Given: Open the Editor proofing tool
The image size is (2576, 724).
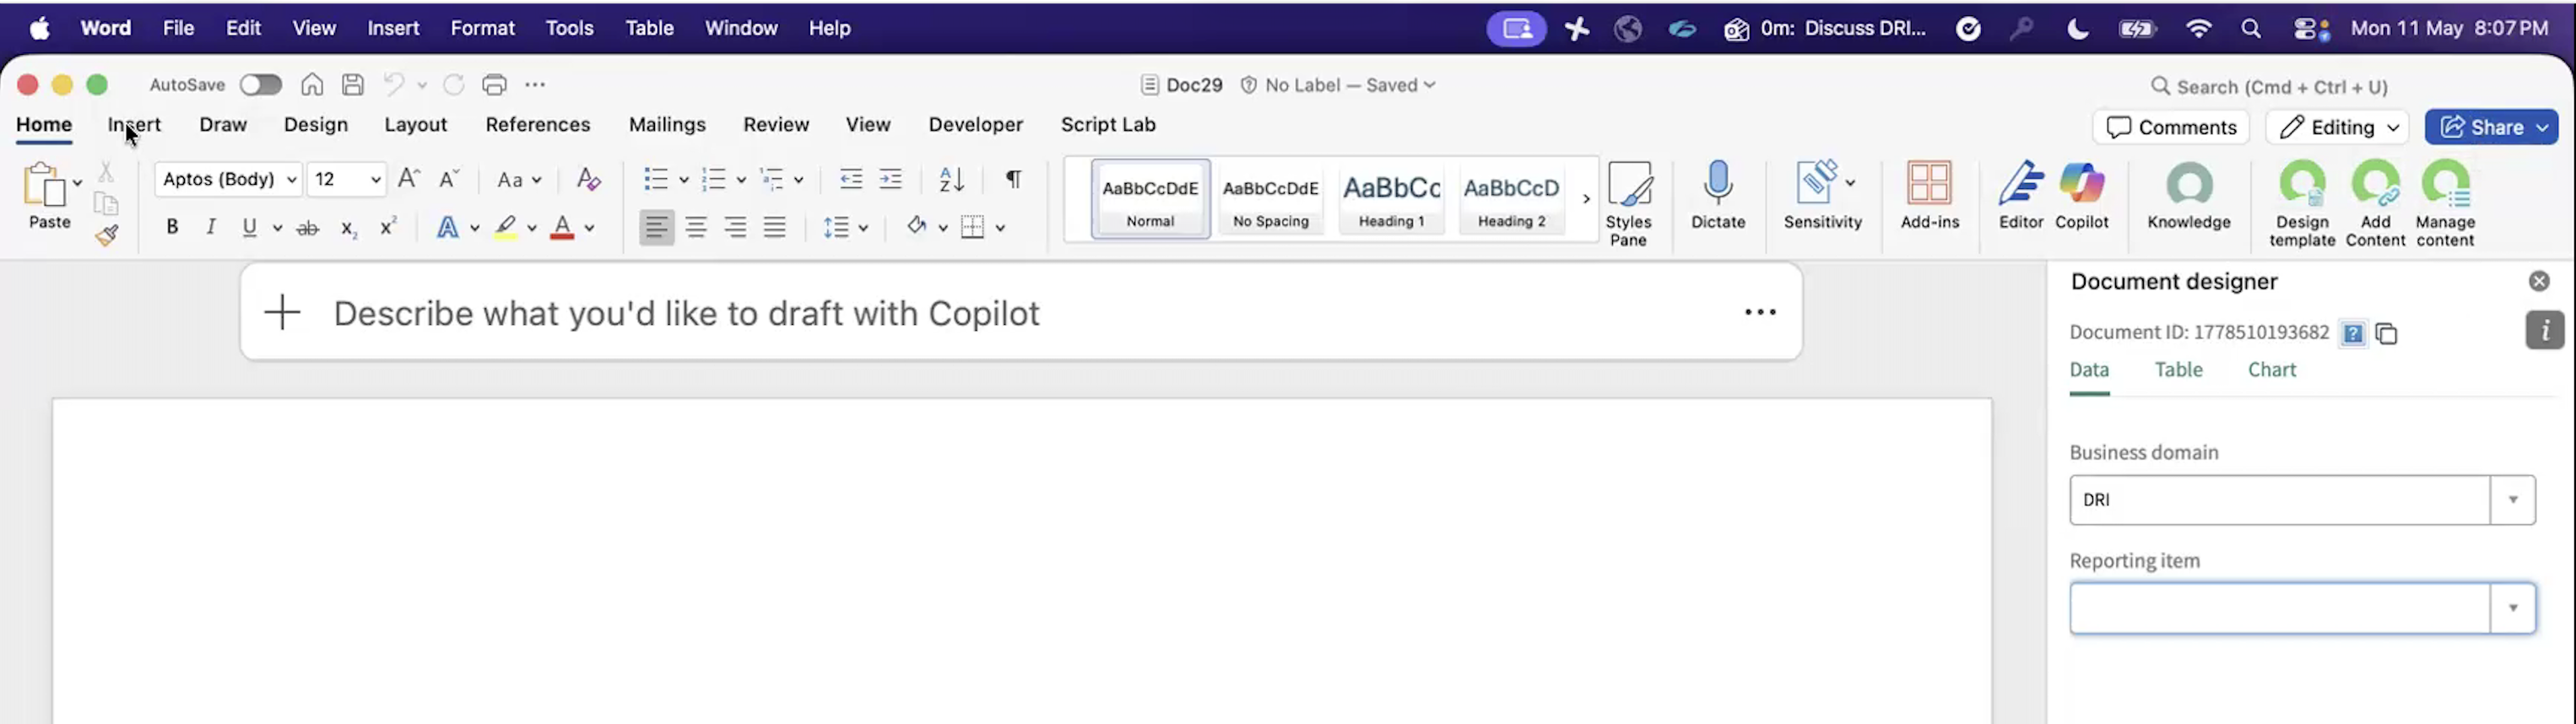Looking at the screenshot, I should click(x=2020, y=195).
